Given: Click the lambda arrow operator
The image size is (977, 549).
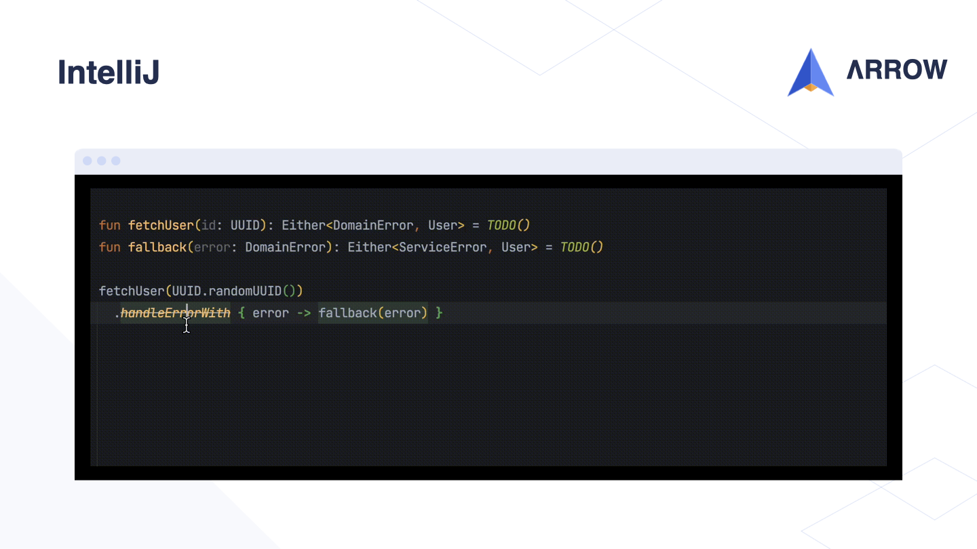Looking at the screenshot, I should point(304,313).
